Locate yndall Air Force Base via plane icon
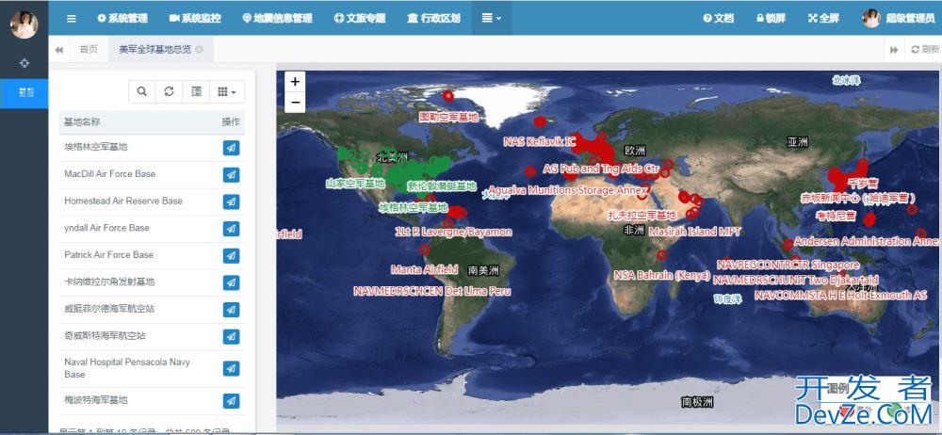This screenshot has height=435, width=942. click(x=232, y=229)
